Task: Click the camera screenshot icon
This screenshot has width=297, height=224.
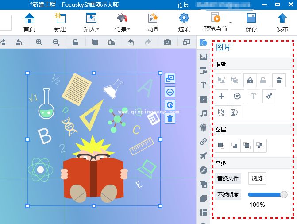Action: [x=167, y=42]
